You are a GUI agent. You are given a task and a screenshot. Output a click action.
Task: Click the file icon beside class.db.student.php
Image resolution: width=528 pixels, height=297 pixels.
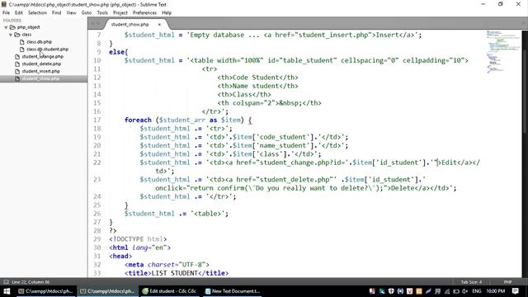click(22, 49)
